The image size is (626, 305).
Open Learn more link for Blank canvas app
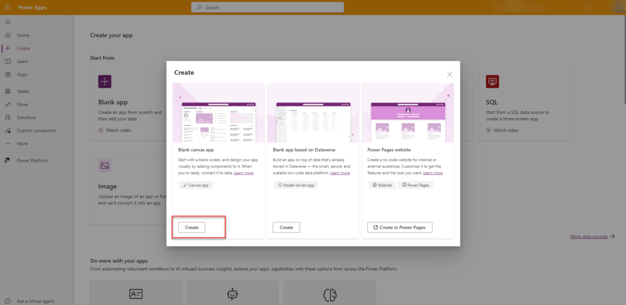(243, 173)
